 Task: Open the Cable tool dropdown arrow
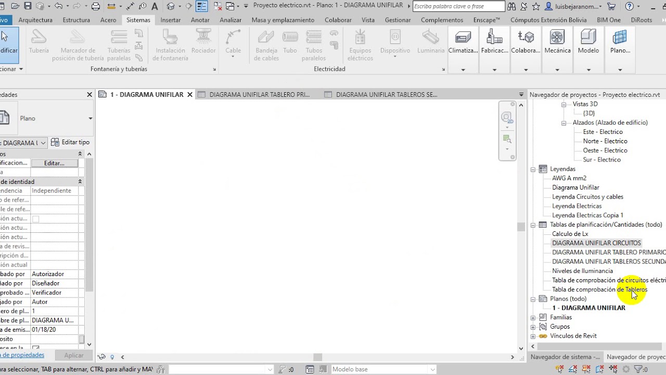point(233,57)
